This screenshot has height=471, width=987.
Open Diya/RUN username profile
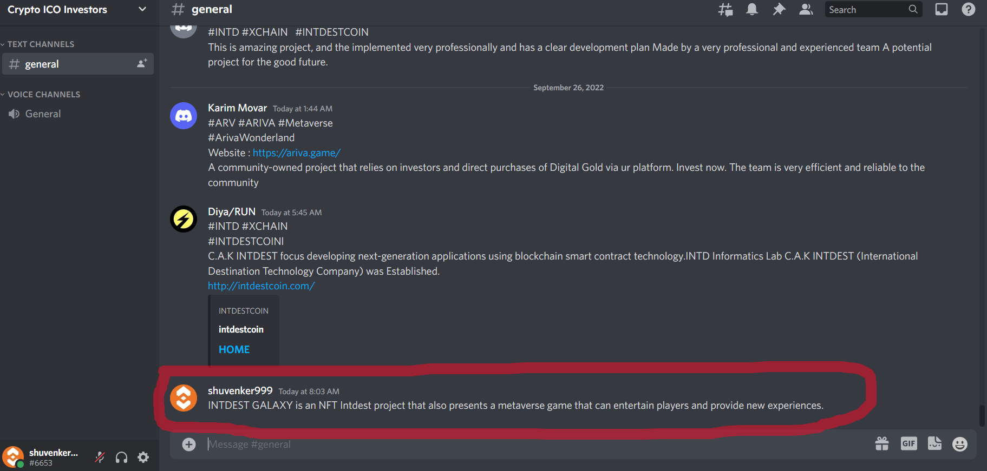click(232, 211)
